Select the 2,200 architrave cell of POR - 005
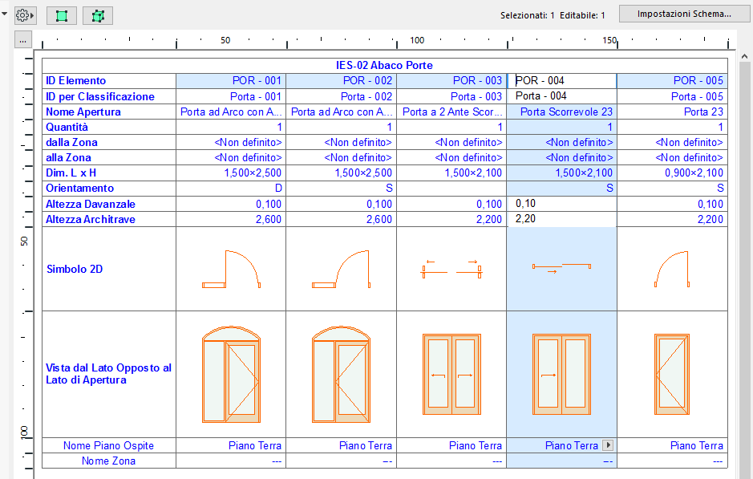753x479 pixels. (x=672, y=219)
